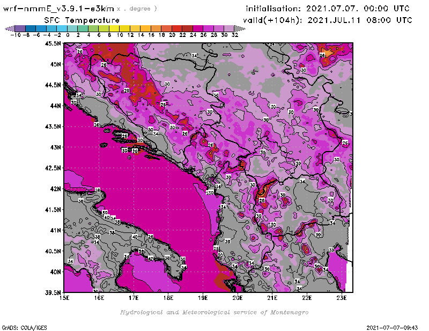This screenshot has height=331, width=429.
Task: Select the color bar segment between 4 and 6
Action: click(x=93, y=28)
